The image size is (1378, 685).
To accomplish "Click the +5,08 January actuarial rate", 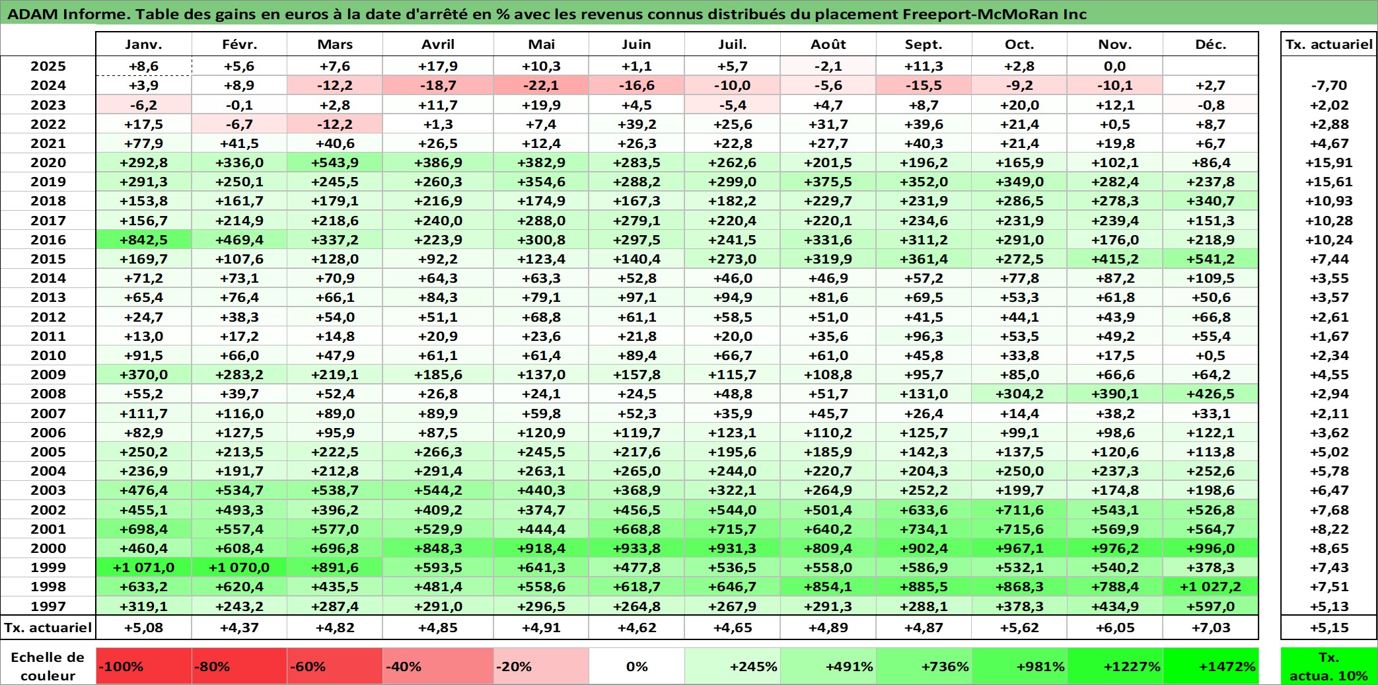I will click(143, 628).
